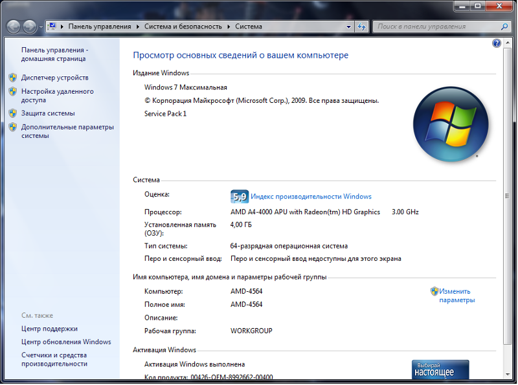The width and height of the screenshot is (518, 385).
Task: Open Счетчики и средства производительности
Action: point(54,359)
